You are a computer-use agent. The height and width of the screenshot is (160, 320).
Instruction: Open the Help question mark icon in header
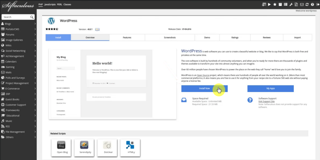pyautogui.click(x=312, y=4)
